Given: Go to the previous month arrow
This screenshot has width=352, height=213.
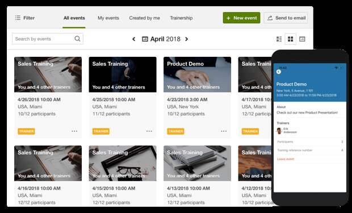Looking at the screenshot, I should 134,39.
